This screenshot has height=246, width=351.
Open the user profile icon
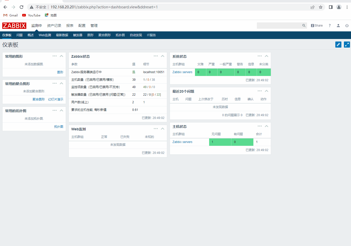coord(338,25)
